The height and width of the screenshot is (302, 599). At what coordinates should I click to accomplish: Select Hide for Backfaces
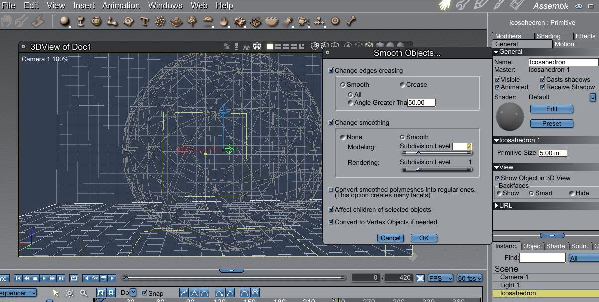pyautogui.click(x=572, y=193)
